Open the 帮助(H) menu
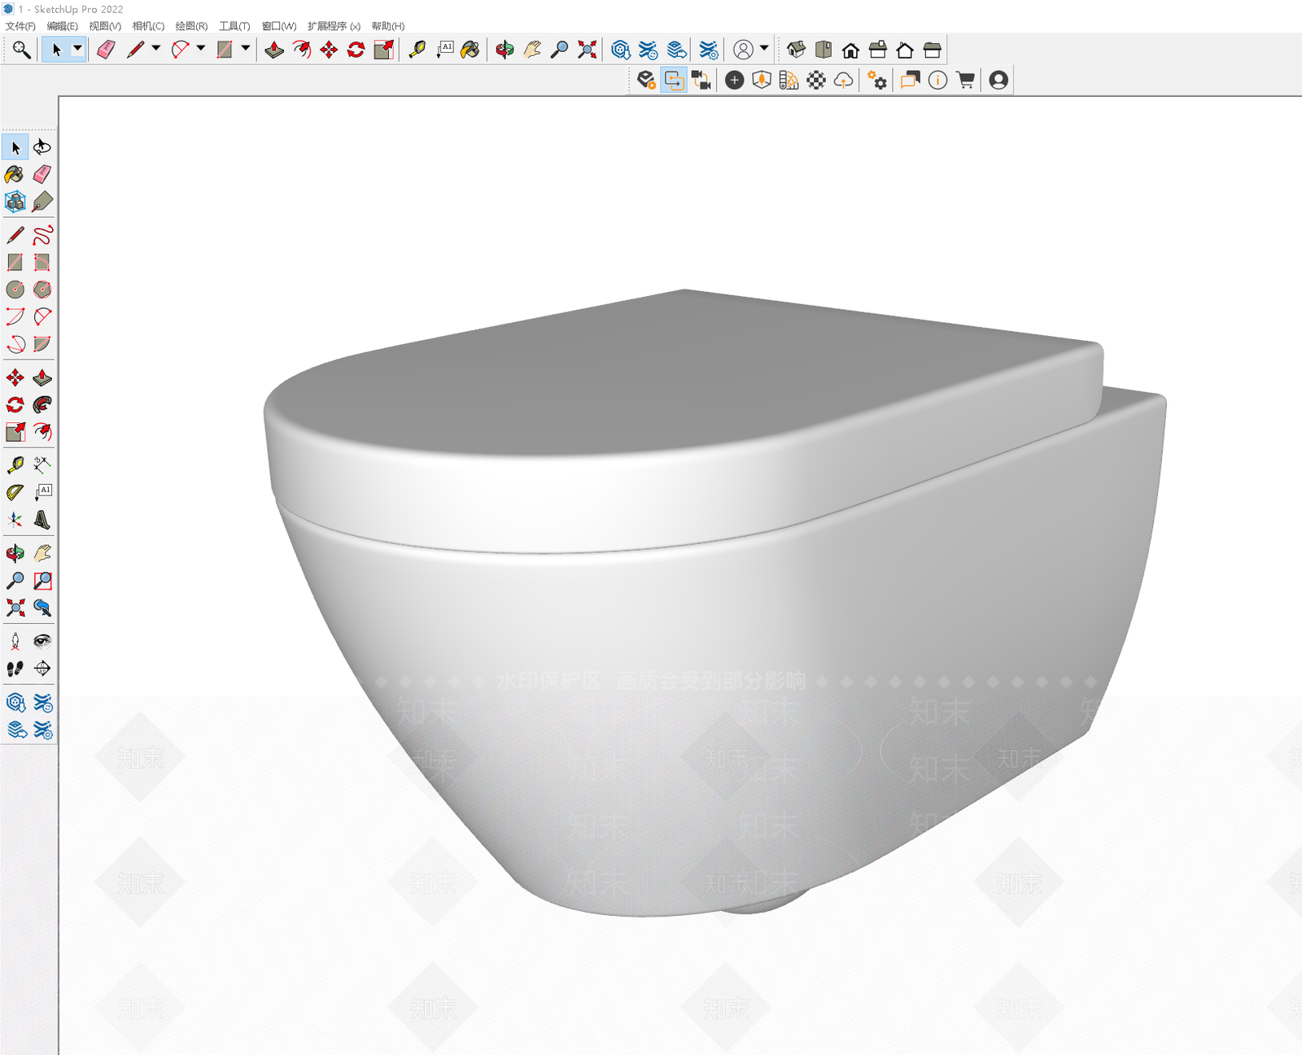1302x1055 pixels. [388, 26]
